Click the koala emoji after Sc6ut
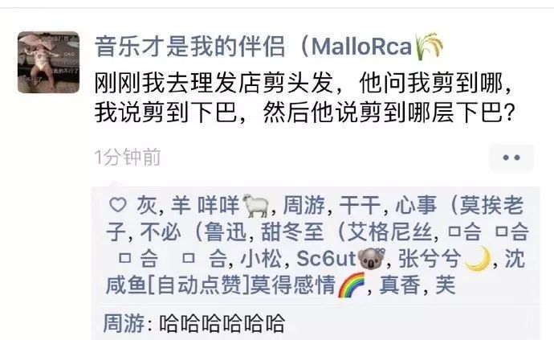 (371, 259)
